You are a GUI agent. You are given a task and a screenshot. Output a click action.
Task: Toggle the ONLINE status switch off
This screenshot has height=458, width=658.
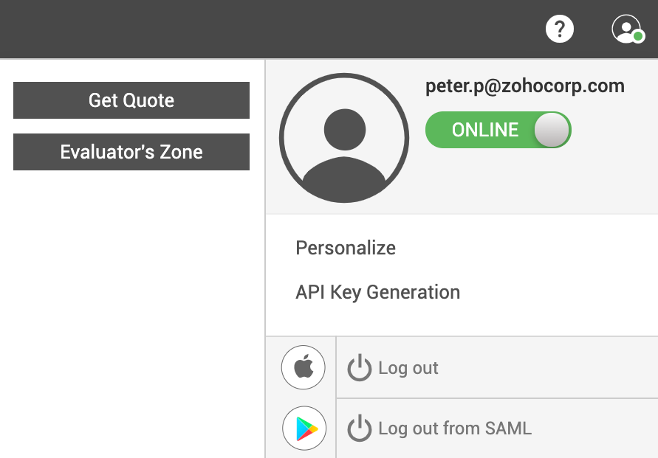[498, 130]
